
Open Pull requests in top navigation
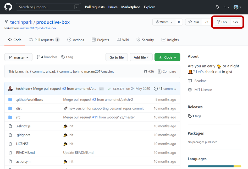point(95,7)
